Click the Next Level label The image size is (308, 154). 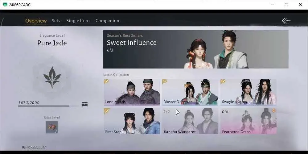52,117
